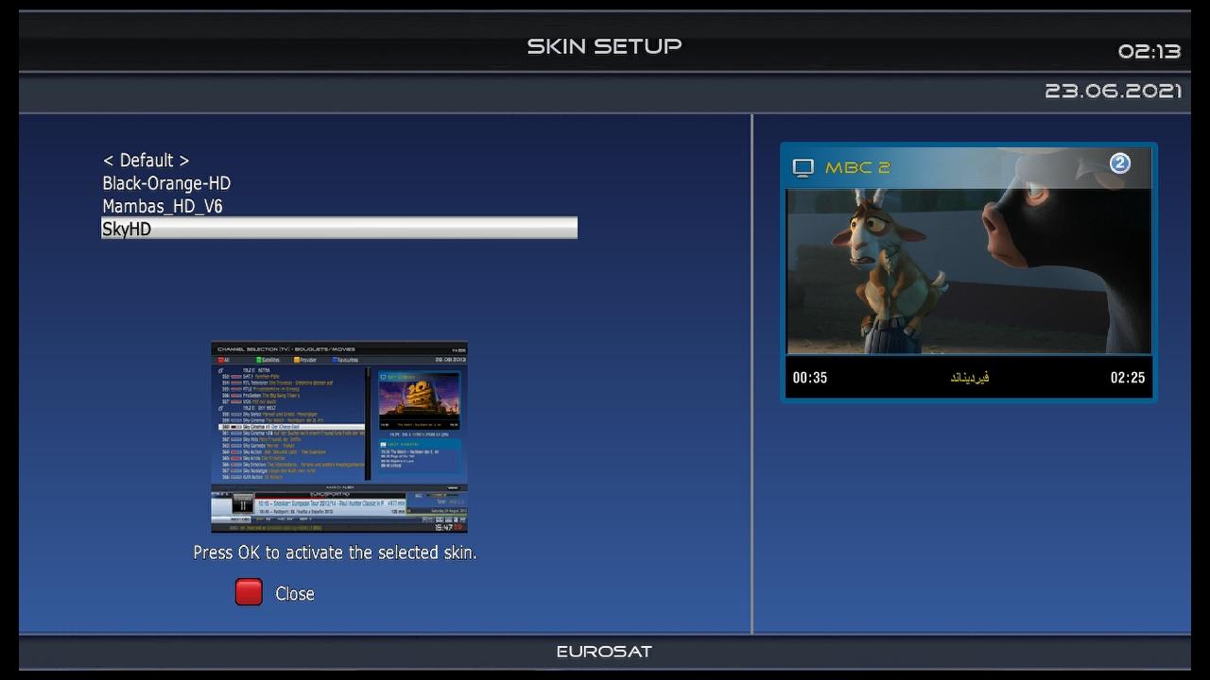Click the TV icon beside MBC 2
Image resolution: width=1210 pixels, height=680 pixels.
pyautogui.click(x=803, y=168)
